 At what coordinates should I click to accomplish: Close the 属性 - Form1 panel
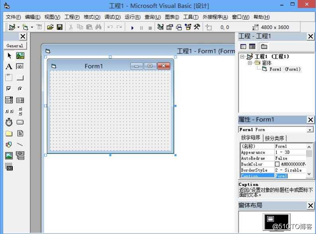310,120
